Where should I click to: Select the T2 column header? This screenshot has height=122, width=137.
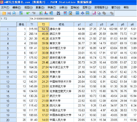click(43, 24)
